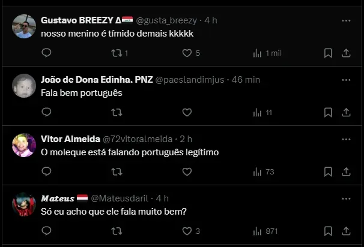Open Mateus's profile picture
The height and width of the screenshot is (247, 364).
coord(24,204)
